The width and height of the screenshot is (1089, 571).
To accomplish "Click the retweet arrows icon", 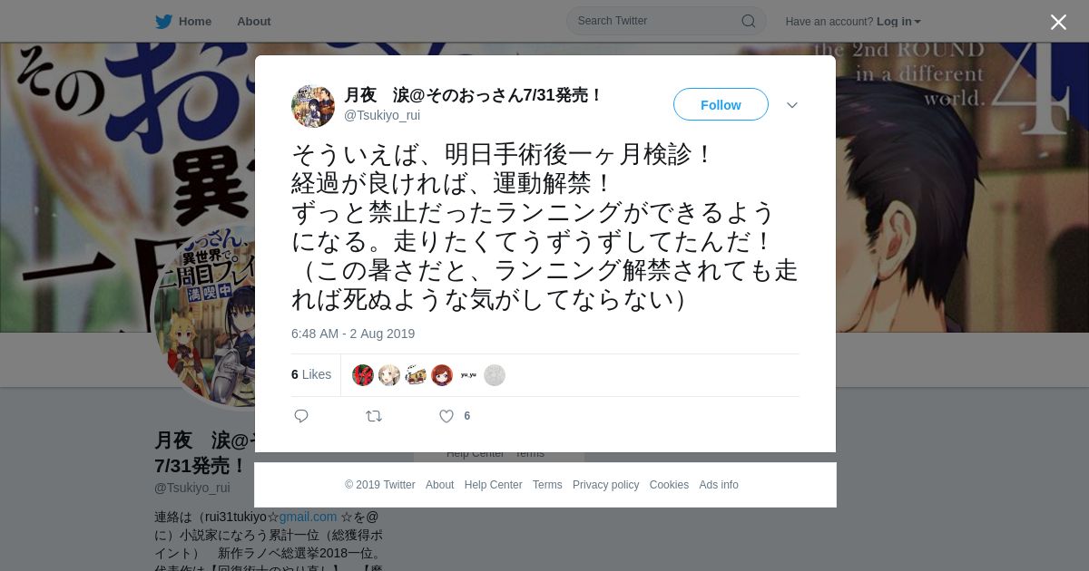I will pos(374,416).
